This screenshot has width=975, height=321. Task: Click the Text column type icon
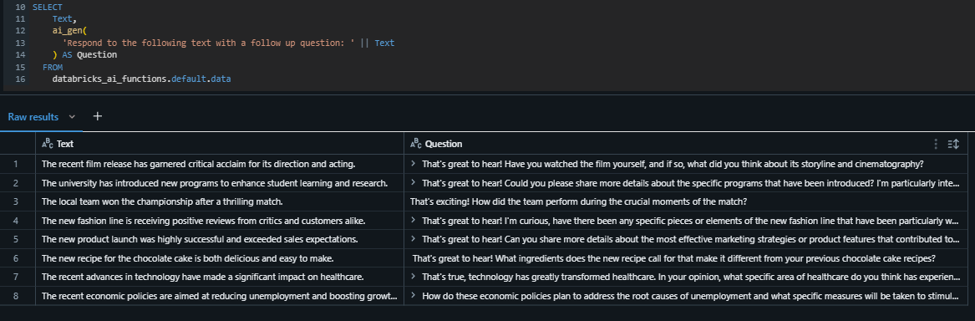tap(48, 144)
